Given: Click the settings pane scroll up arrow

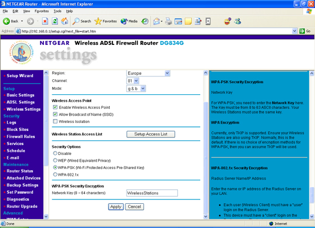Looking at the screenshot, I should (x=205, y=73).
